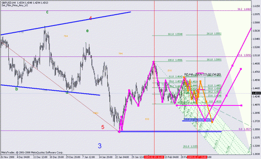Select the 1.5800 price axis value
This screenshot has width=261, height=159.
coord(256,23)
